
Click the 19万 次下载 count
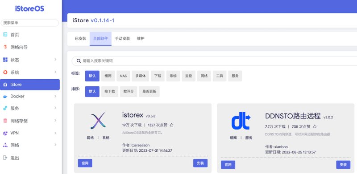click(x=132, y=125)
